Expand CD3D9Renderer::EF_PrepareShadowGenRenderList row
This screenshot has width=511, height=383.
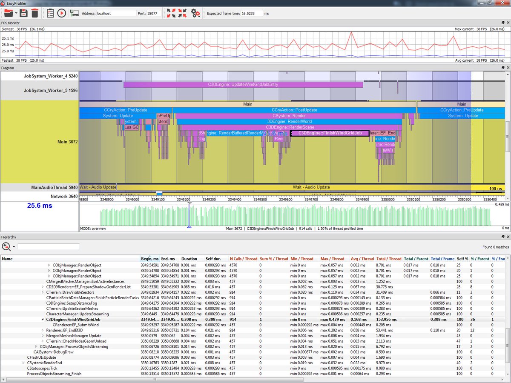[43, 287]
